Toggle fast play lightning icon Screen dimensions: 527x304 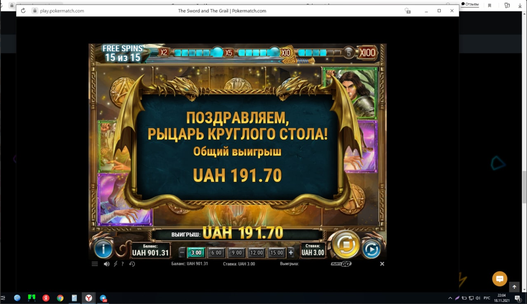[115, 264]
